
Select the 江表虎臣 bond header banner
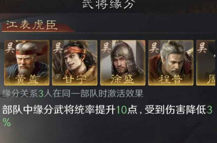38,26
